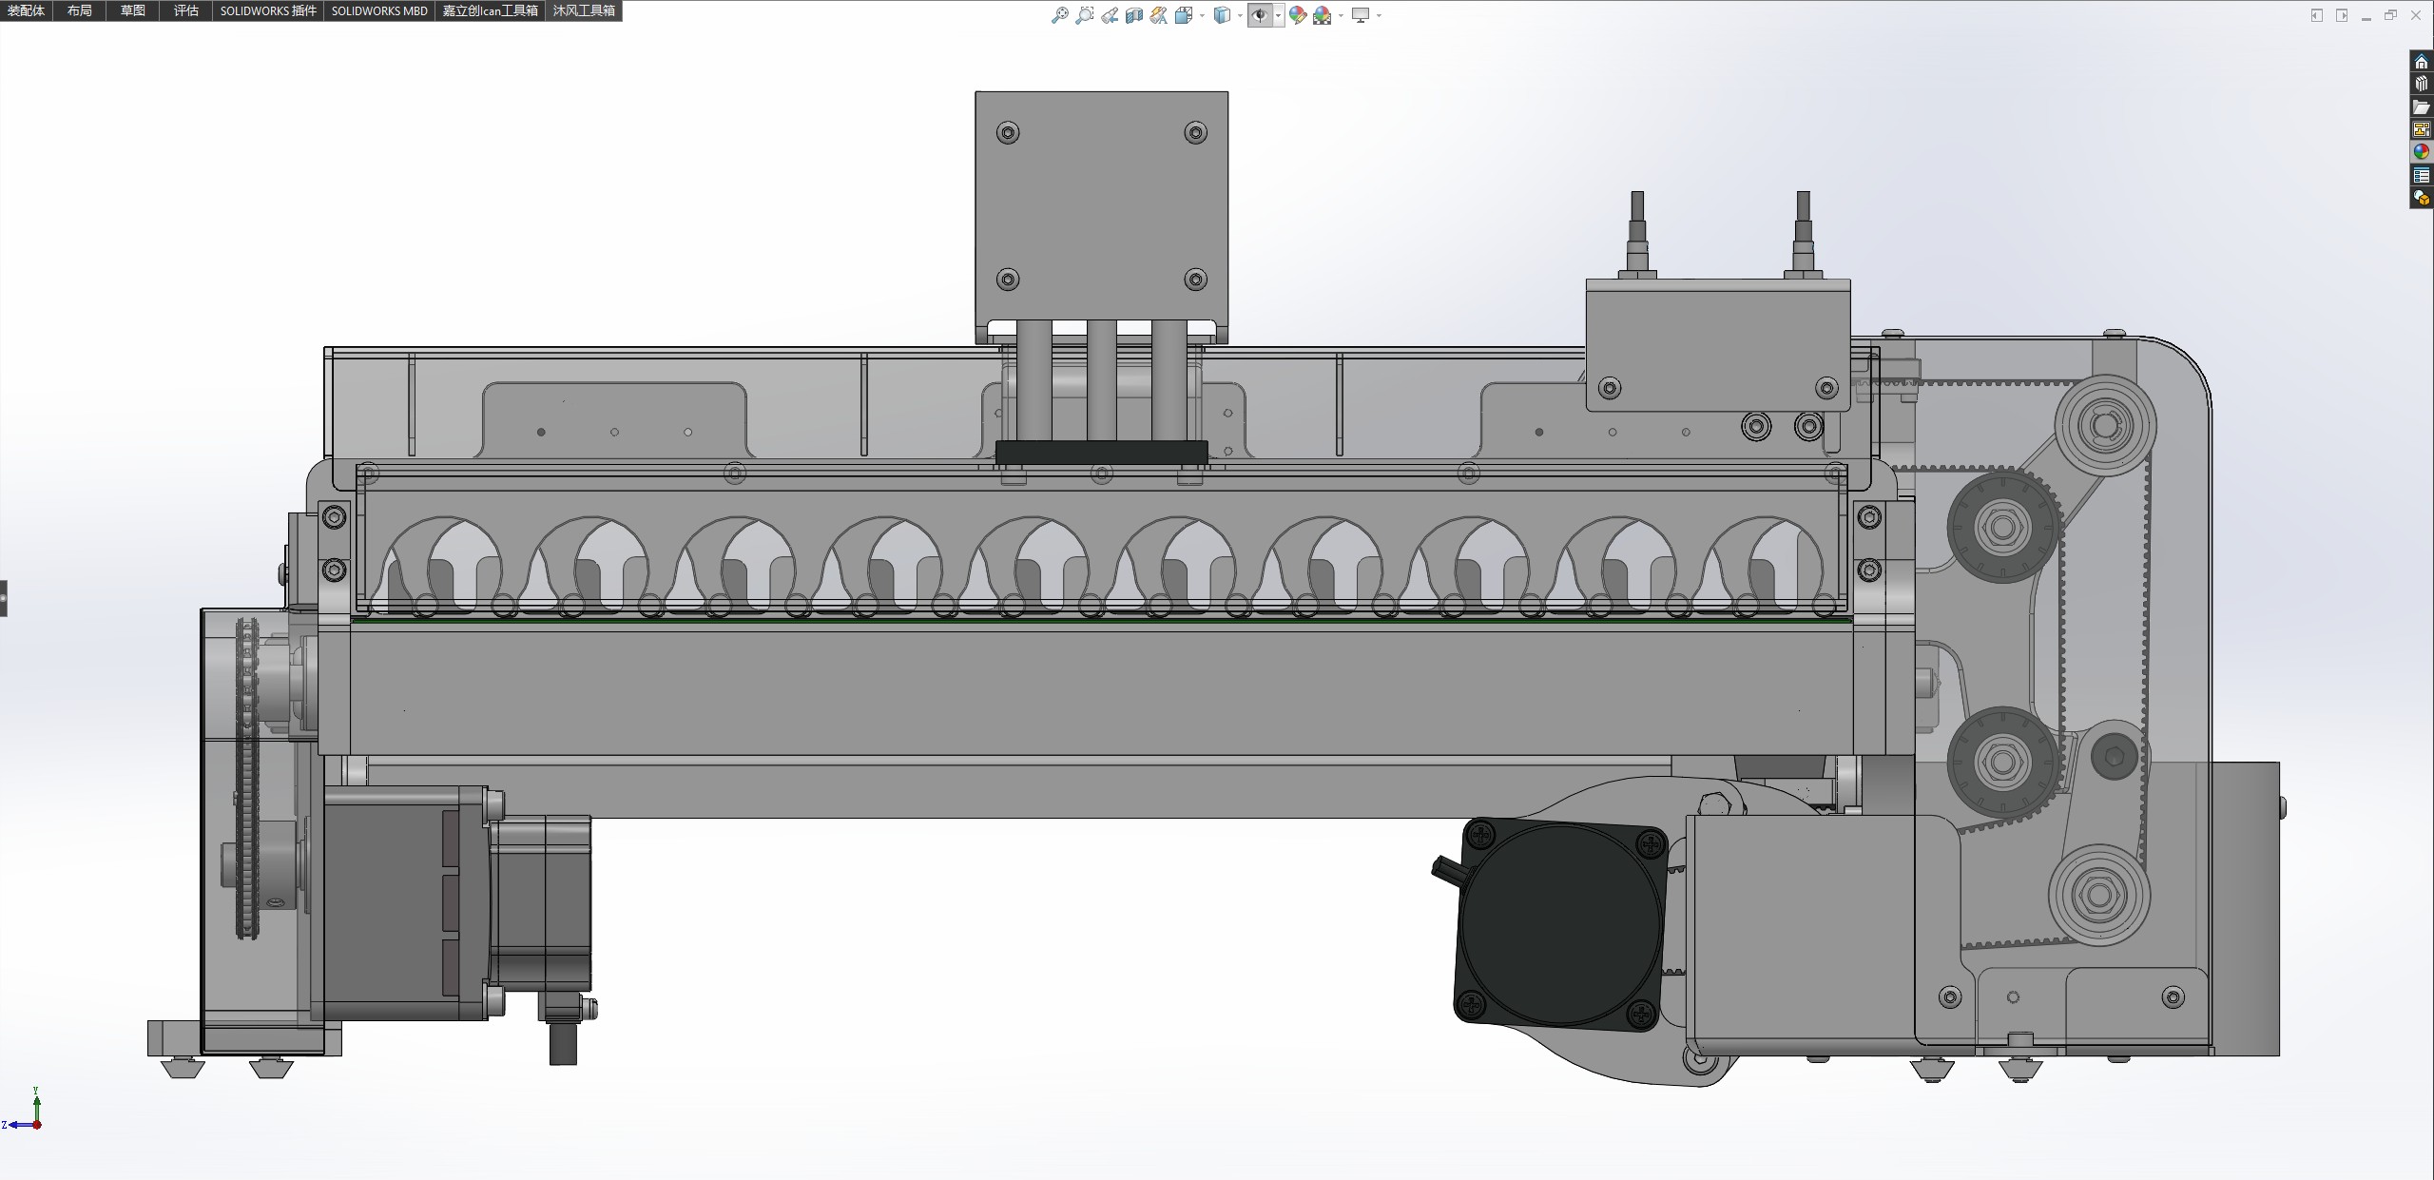Image resolution: width=2434 pixels, height=1180 pixels.
Task: Click the 评估 evaluate tab
Action: [186, 10]
